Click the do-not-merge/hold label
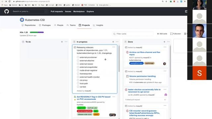Image resolution: width=212 pixels, height=119 pixels. [85, 111]
